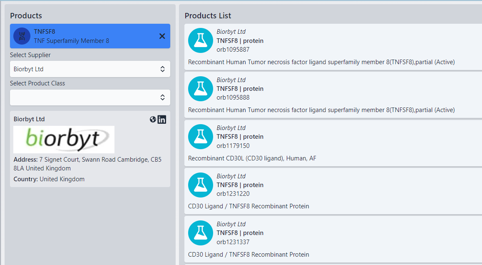This screenshot has height=265, width=482.
Task: Click TNFSF8 | protein title above orb1231220
Action: point(240,185)
